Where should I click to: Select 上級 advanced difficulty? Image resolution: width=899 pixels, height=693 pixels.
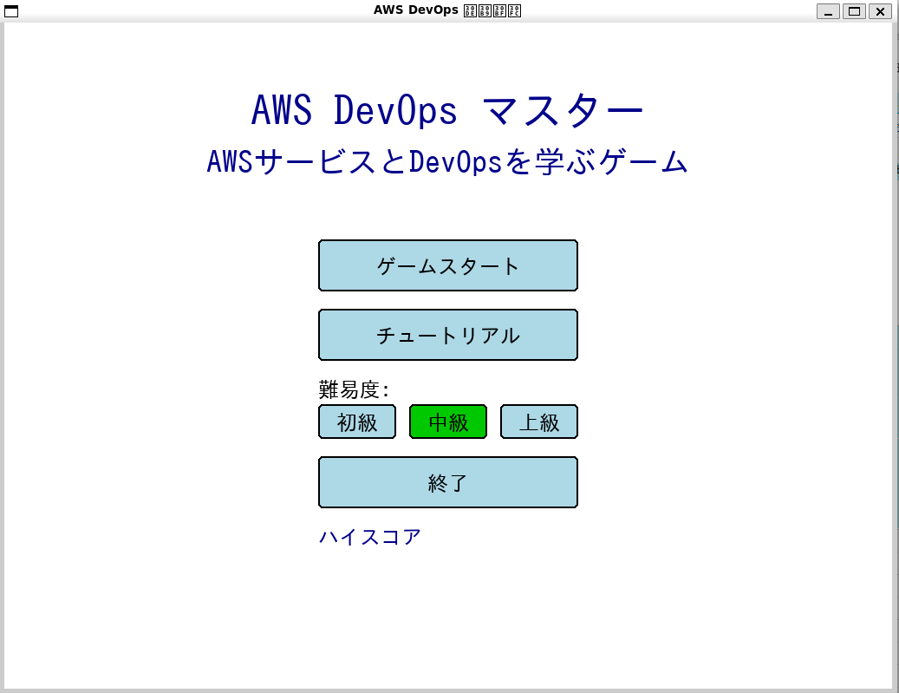(x=539, y=422)
